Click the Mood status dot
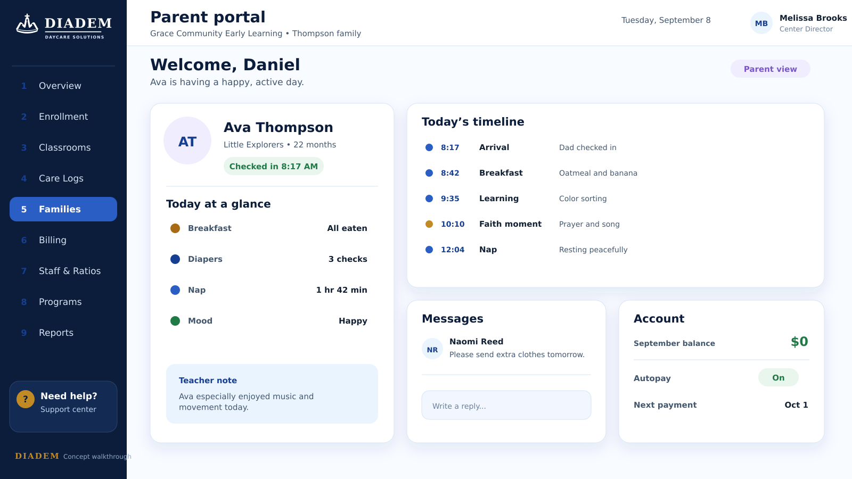Viewport: 852px width, 479px height. [175, 321]
